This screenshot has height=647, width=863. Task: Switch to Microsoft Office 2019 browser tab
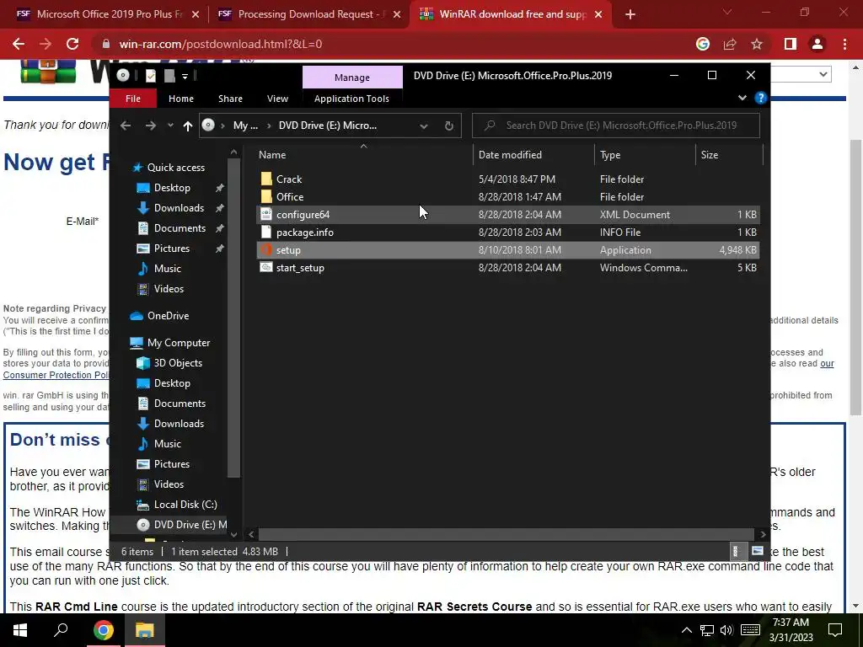pyautogui.click(x=108, y=14)
